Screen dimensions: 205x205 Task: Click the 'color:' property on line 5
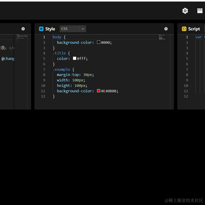click(x=63, y=58)
